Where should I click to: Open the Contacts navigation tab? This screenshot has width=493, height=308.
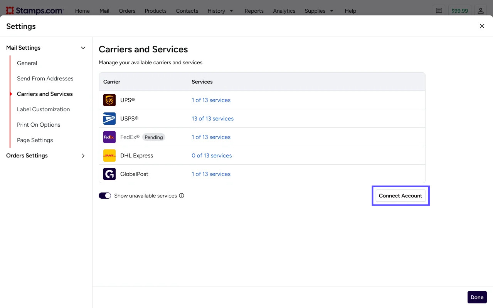[187, 11]
